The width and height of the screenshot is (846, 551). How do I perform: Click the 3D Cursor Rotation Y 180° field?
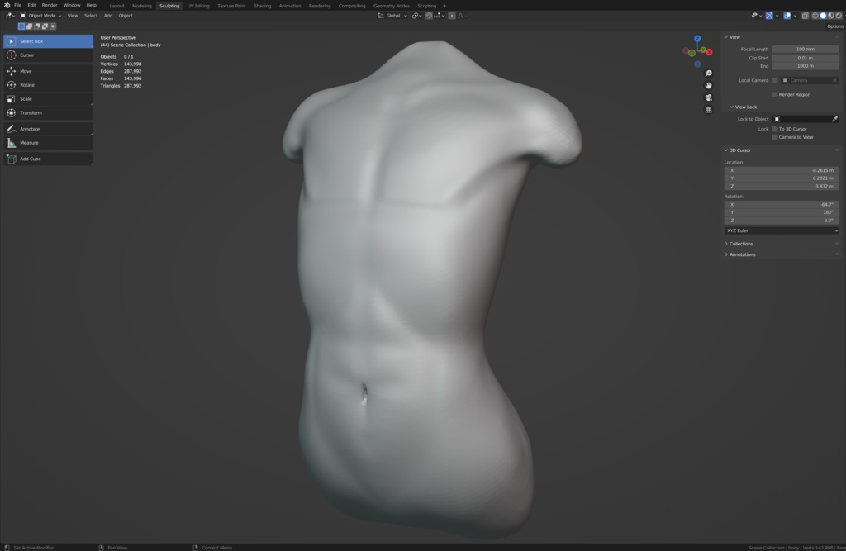(x=782, y=212)
